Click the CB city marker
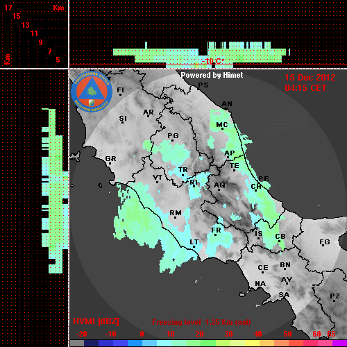 (280, 241)
